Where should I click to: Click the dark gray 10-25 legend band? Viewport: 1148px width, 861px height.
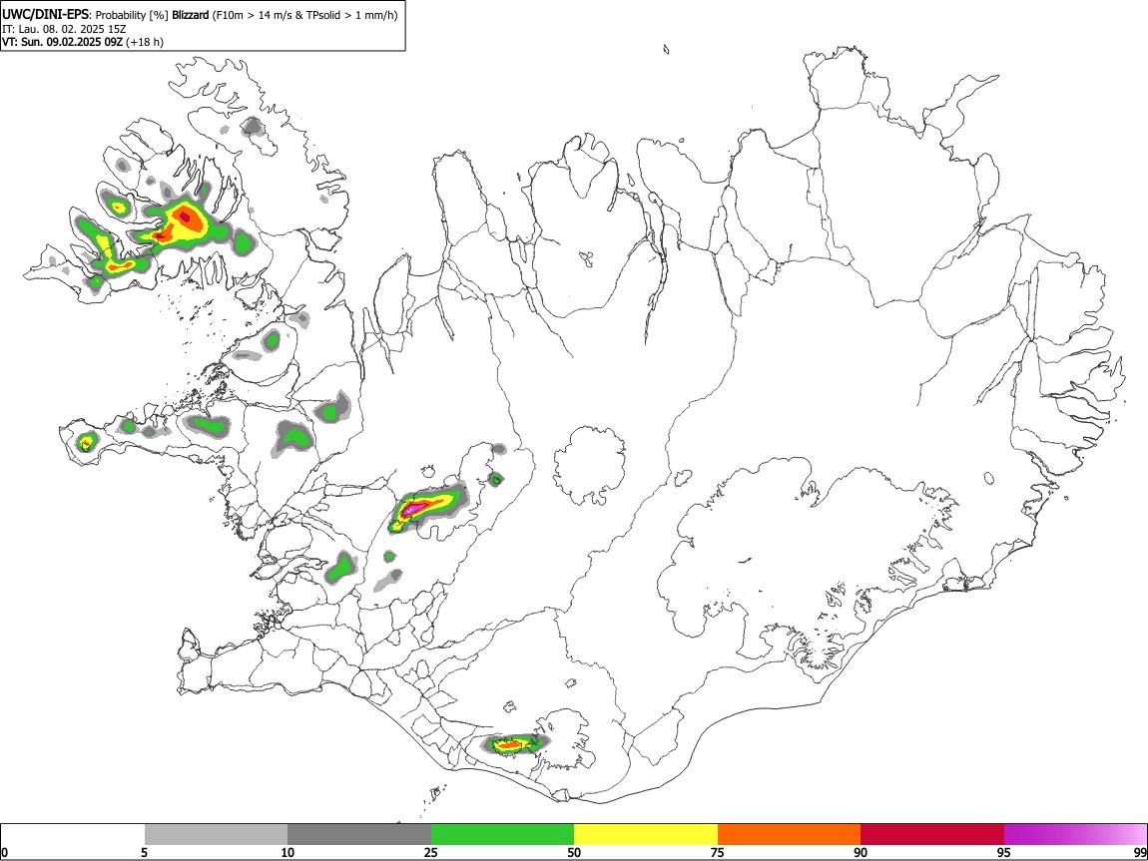click(359, 834)
